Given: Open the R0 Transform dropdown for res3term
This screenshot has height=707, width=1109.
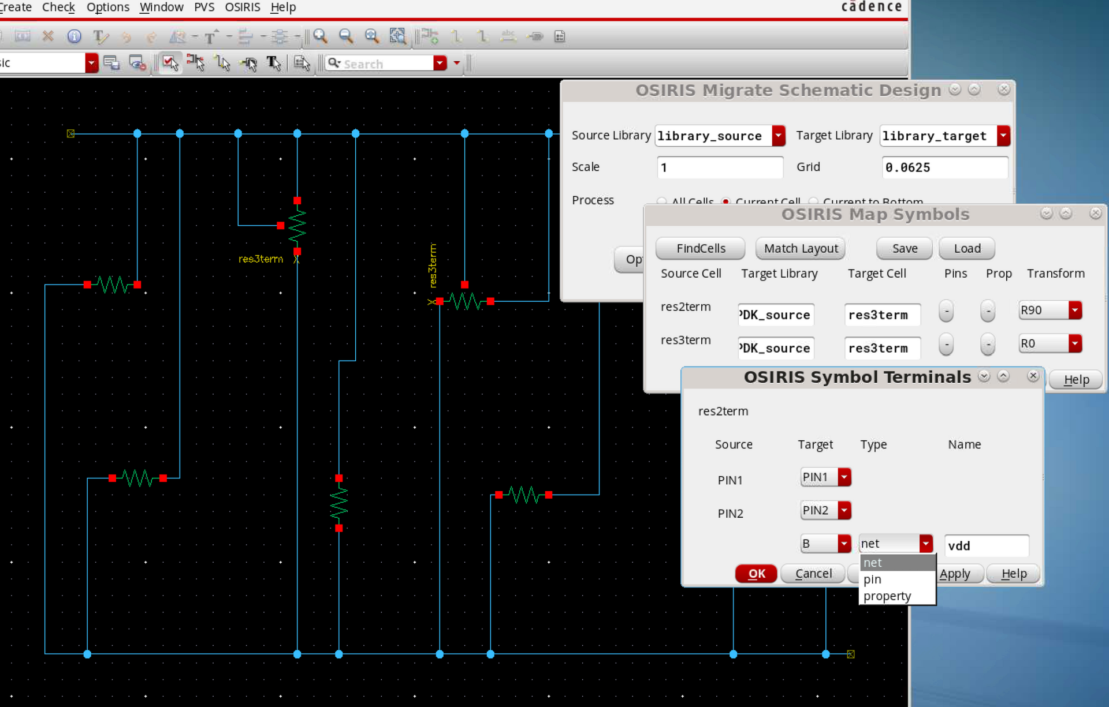Looking at the screenshot, I should pos(1074,344).
